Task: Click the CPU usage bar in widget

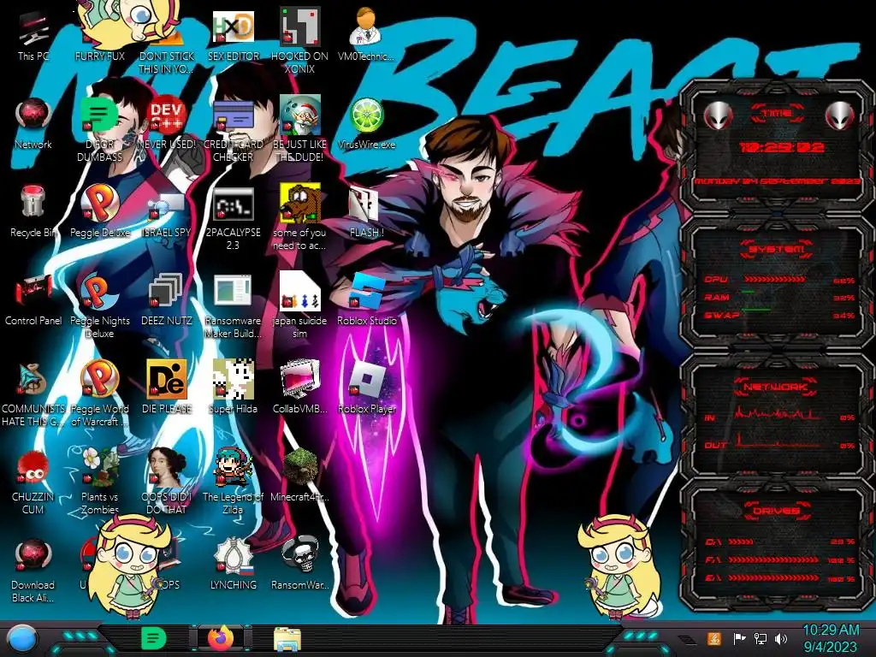Action: [x=774, y=279]
